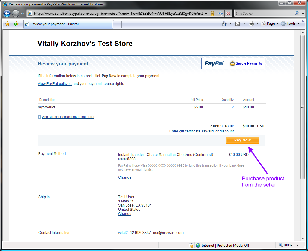Screen dimensions: 308x251
Task: Click Add special instructions to the seller link
Action: (x=68, y=117)
